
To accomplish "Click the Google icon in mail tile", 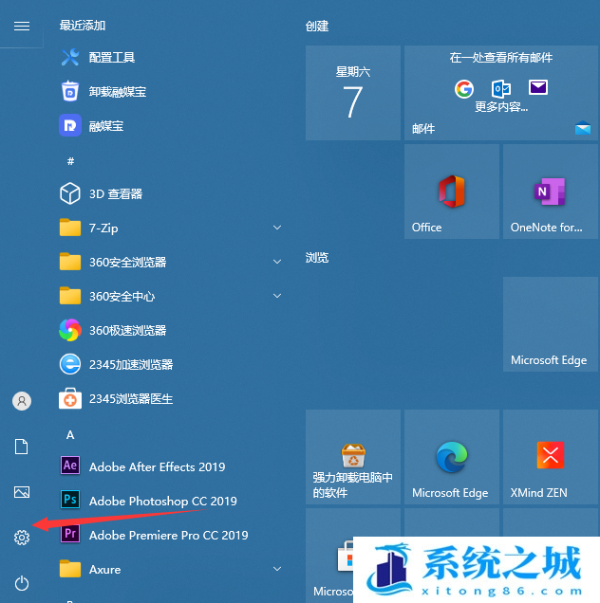I will [x=464, y=89].
